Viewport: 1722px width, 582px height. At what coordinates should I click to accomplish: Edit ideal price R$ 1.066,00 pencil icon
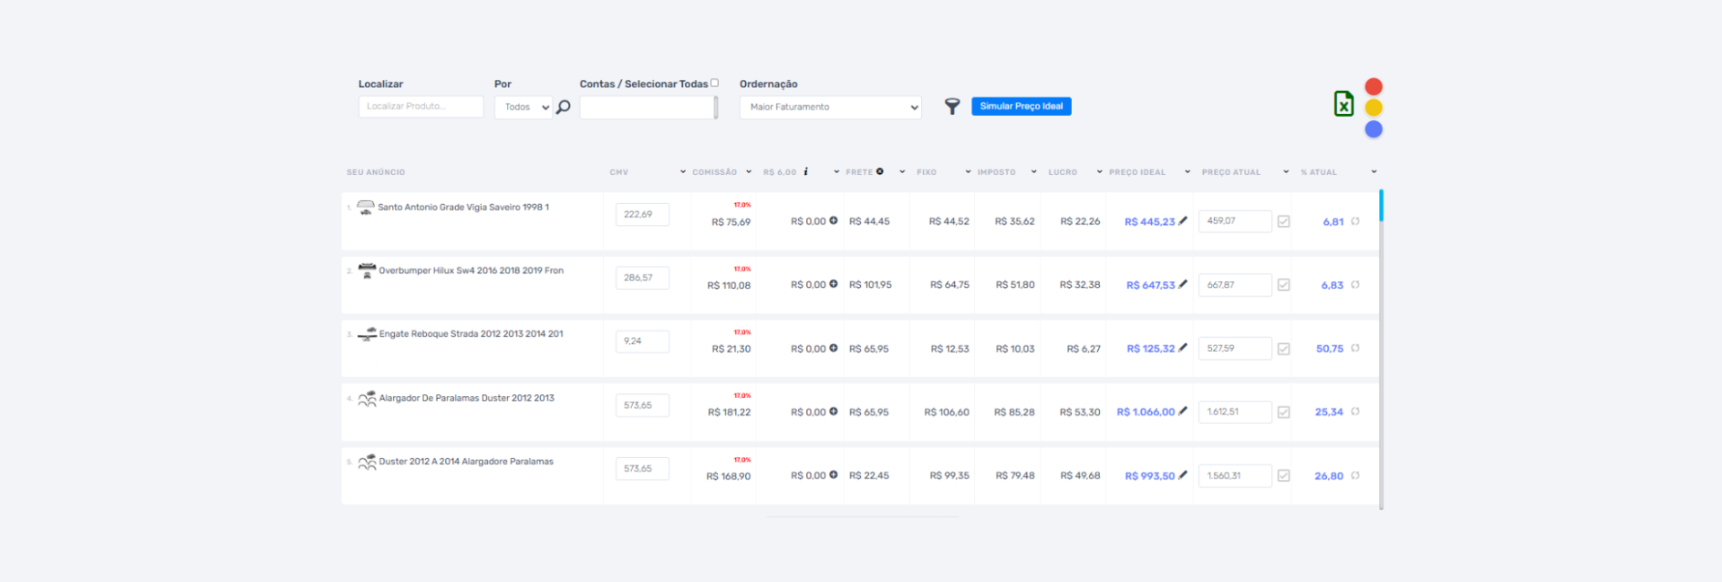[x=1183, y=411]
